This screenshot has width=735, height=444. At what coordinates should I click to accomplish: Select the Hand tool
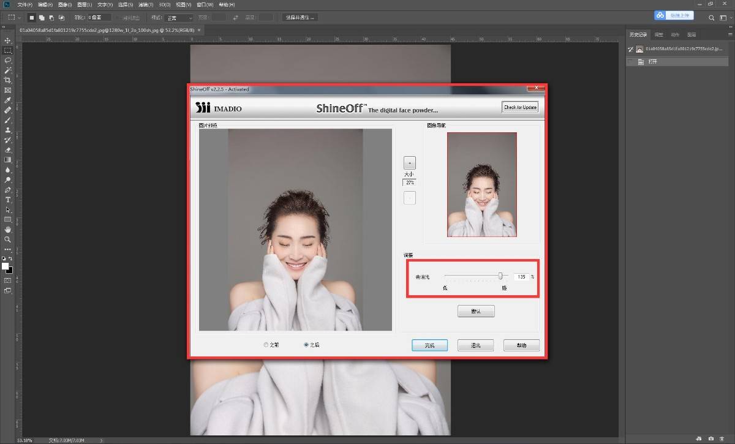click(8, 229)
